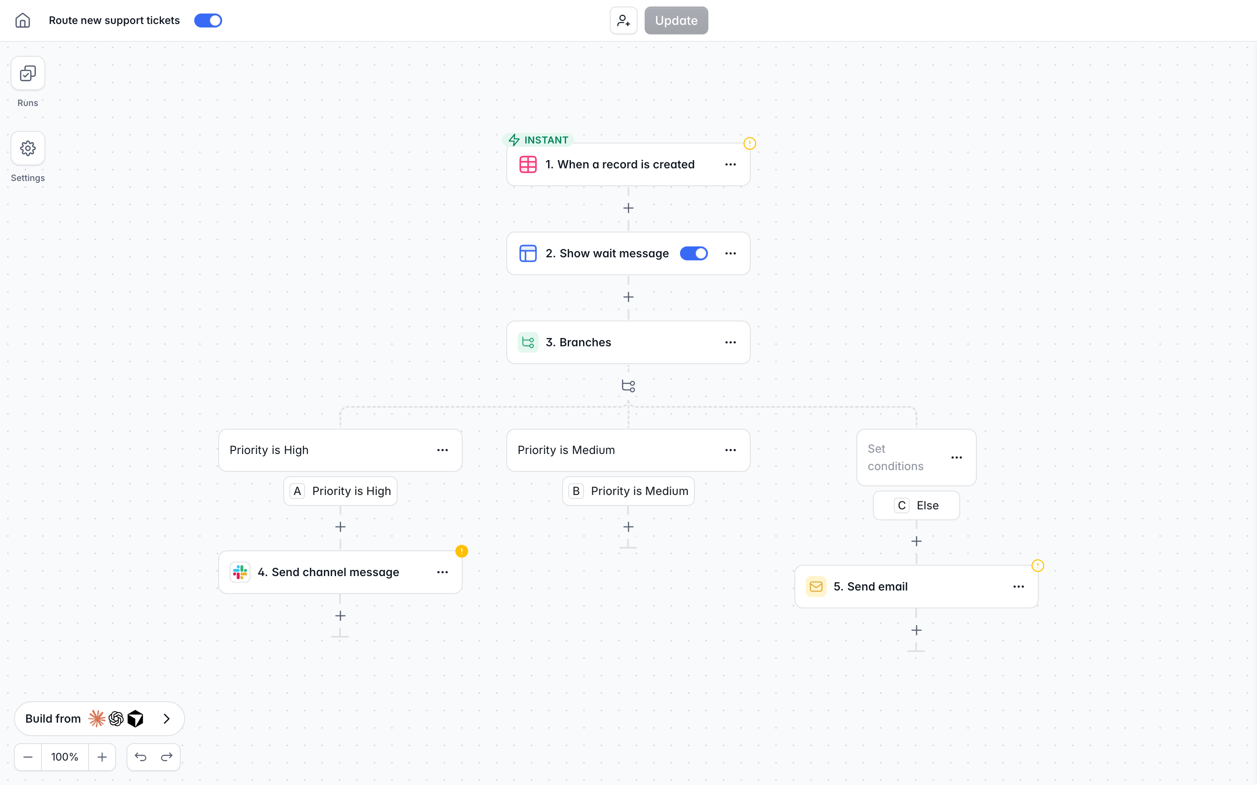Select branch A Priority is High label

[x=340, y=491]
